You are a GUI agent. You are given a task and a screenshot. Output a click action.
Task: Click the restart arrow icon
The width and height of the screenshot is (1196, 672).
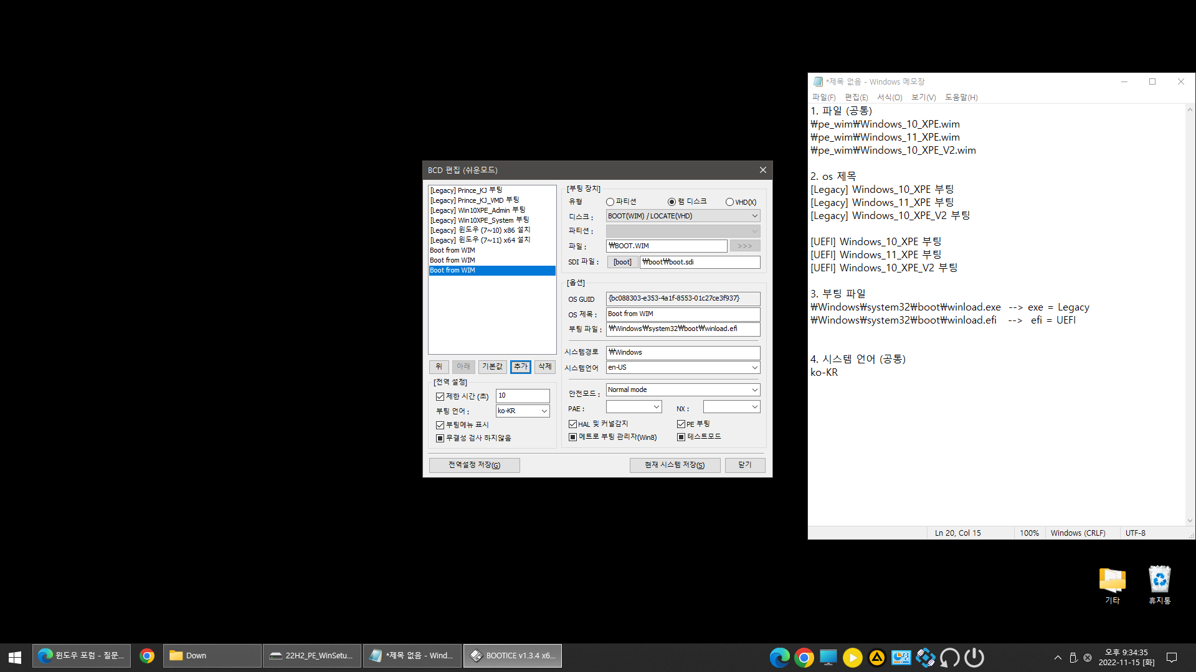coord(949,658)
